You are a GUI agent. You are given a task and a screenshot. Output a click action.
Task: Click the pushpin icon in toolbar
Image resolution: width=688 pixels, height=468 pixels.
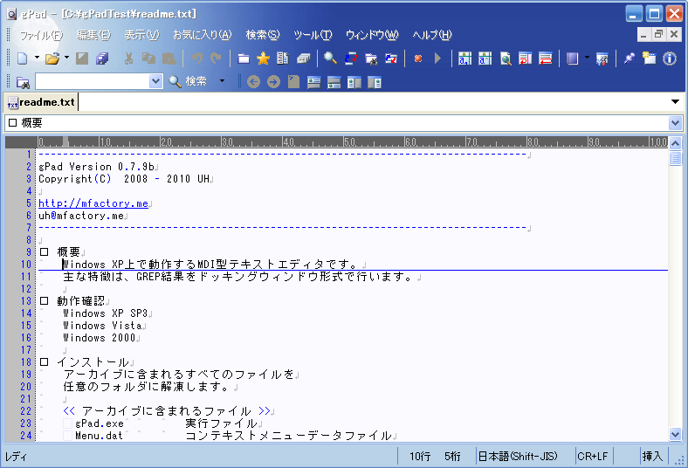pyautogui.click(x=629, y=58)
